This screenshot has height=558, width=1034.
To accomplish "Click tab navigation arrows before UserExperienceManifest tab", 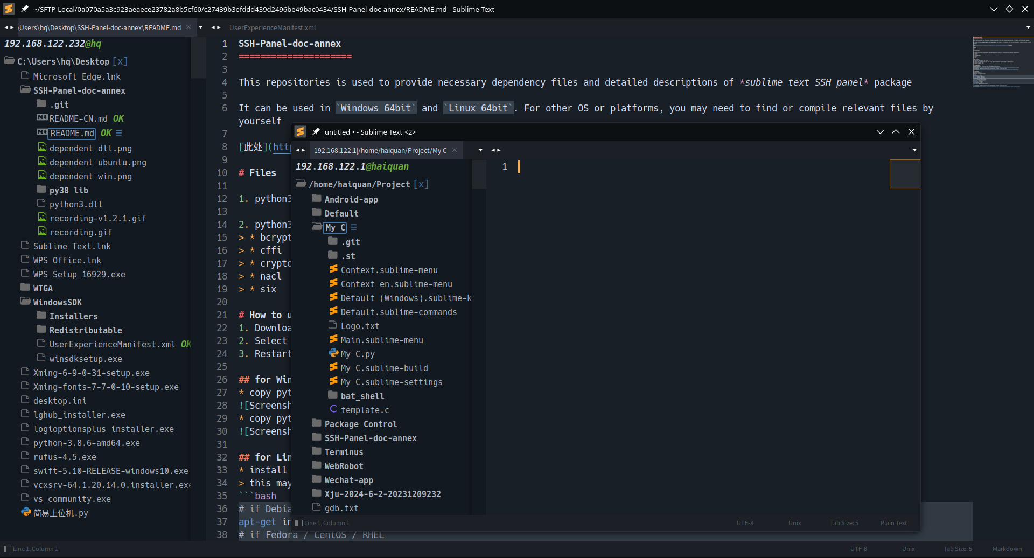I will point(216,27).
